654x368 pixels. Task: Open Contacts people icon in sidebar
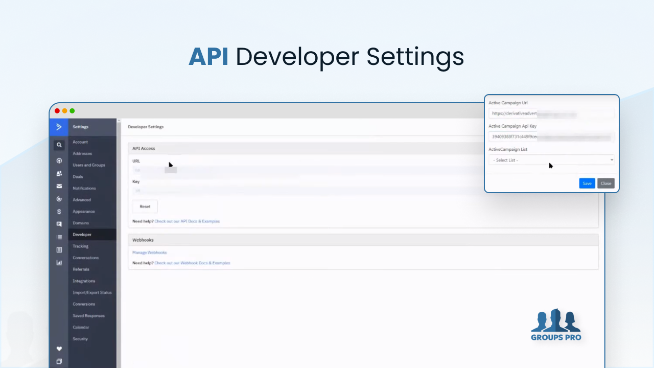(59, 174)
